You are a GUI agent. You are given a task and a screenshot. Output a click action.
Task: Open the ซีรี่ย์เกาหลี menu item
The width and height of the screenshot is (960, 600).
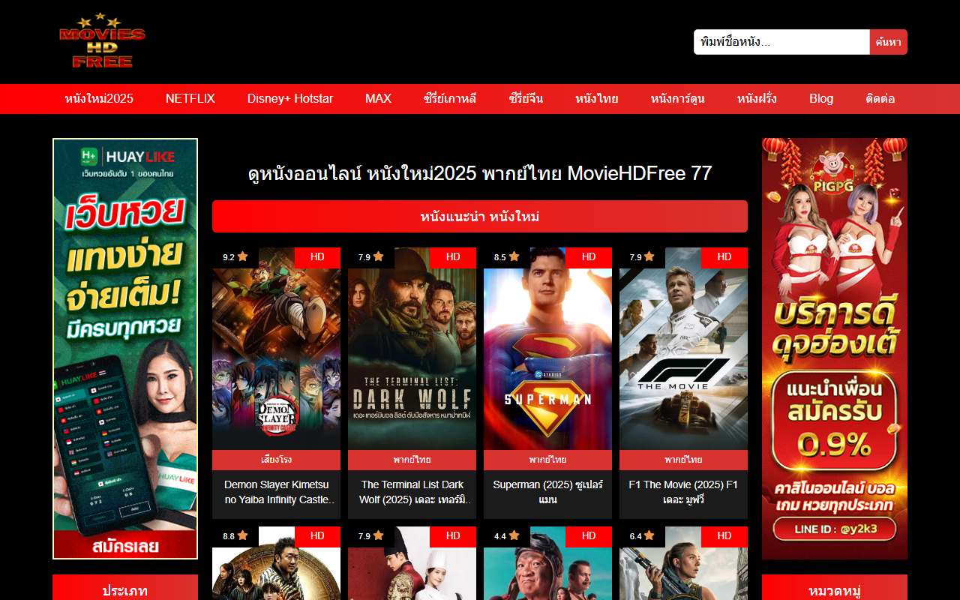(450, 99)
